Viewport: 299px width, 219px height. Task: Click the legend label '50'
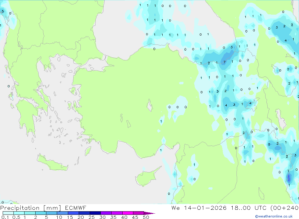coord(146,217)
